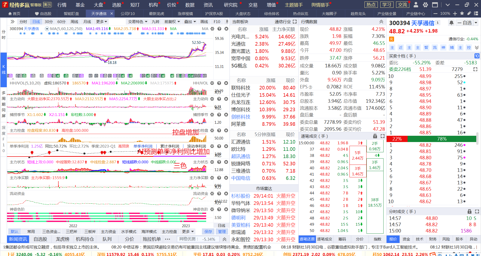
Task: Open stock info 'i' icon beside 天孚通信
Action: click(x=438, y=23)
